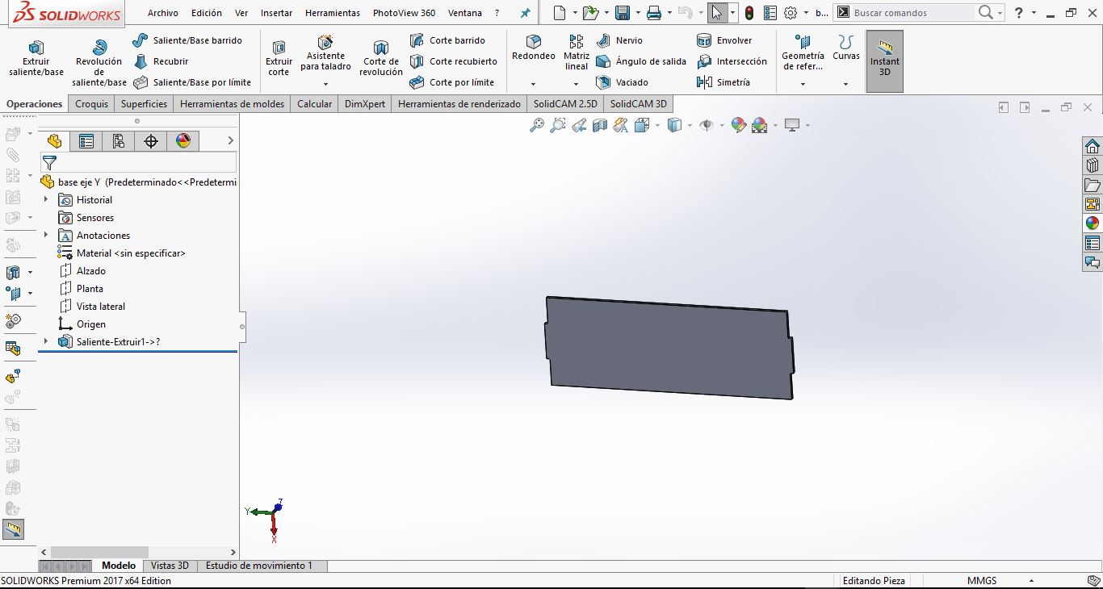
Task: Click the rebuild traffic light icon
Action: tap(749, 13)
